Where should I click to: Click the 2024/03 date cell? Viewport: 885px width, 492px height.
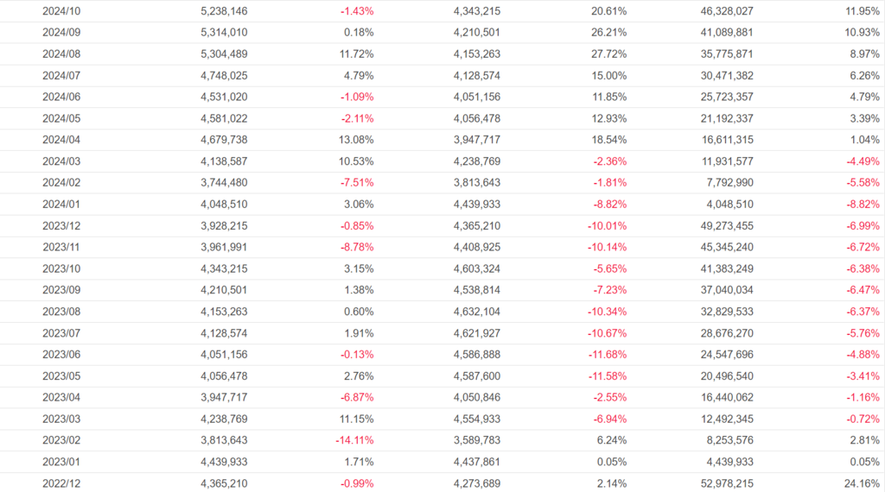(x=60, y=161)
